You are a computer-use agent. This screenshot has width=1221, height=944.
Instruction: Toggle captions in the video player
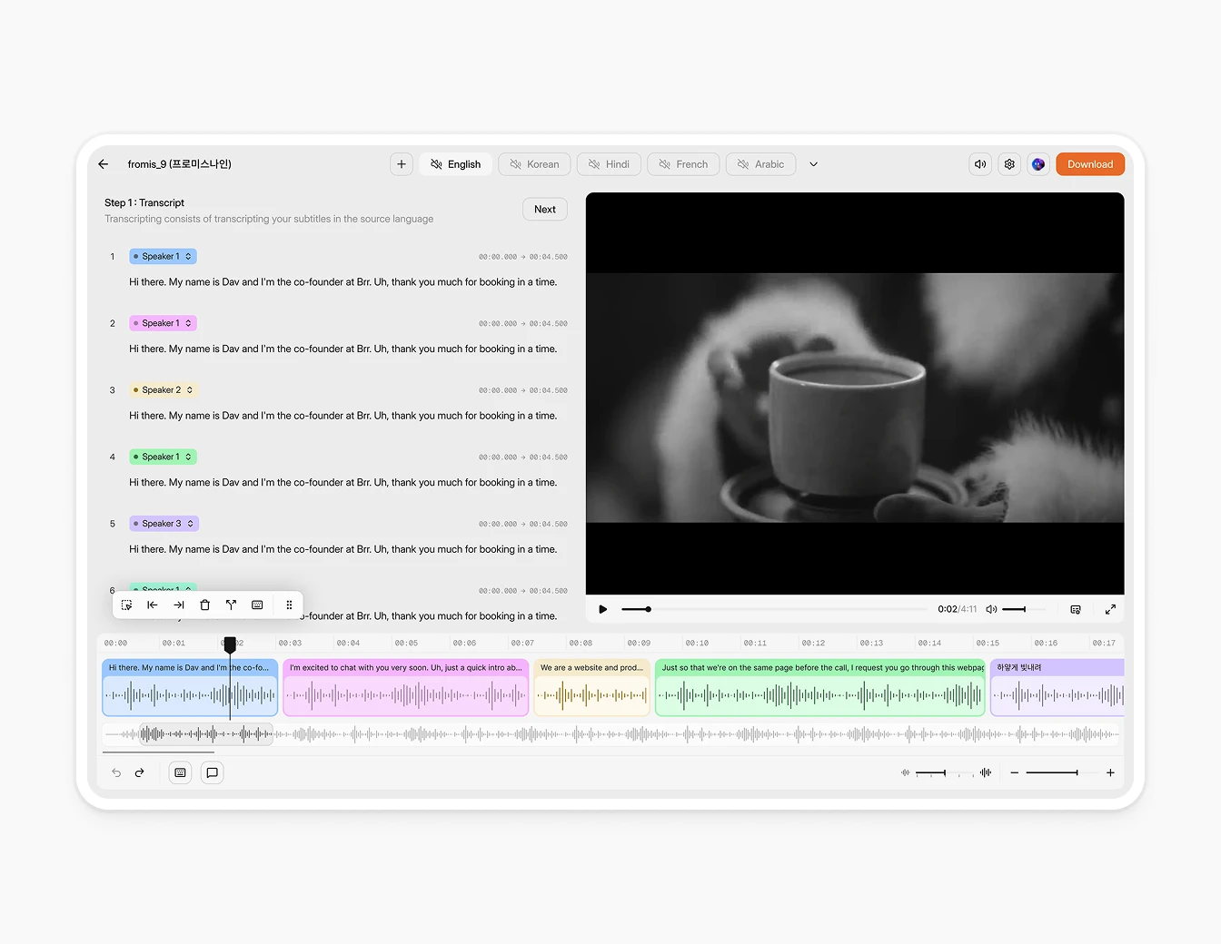1076,609
